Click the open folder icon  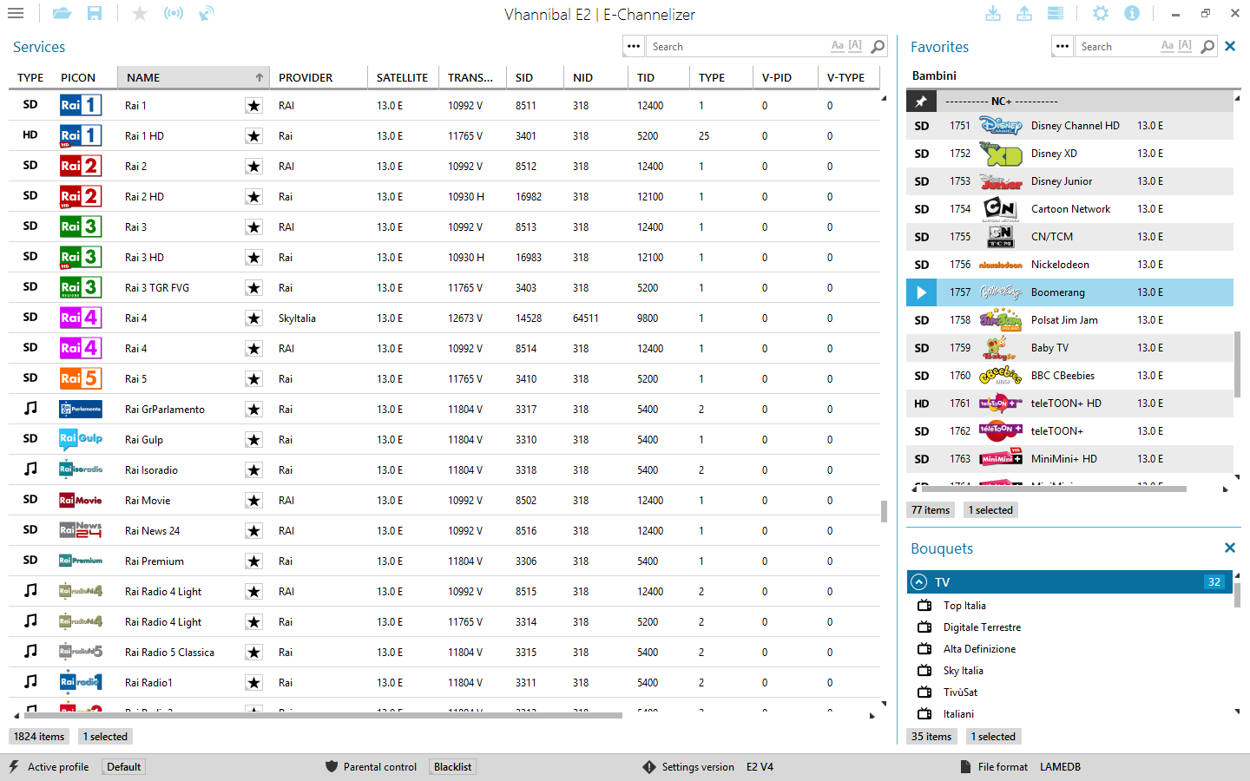click(62, 14)
